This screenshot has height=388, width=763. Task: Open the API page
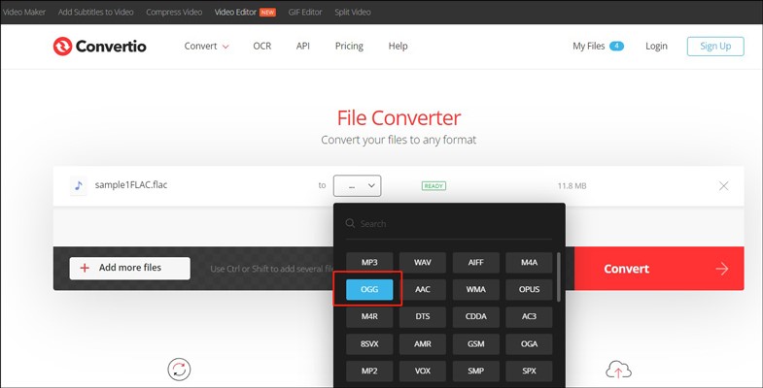click(302, 47)
